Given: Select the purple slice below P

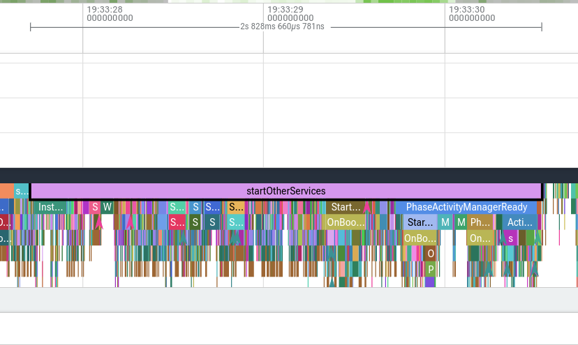Looking at the screenshot, I should [431, 282].
